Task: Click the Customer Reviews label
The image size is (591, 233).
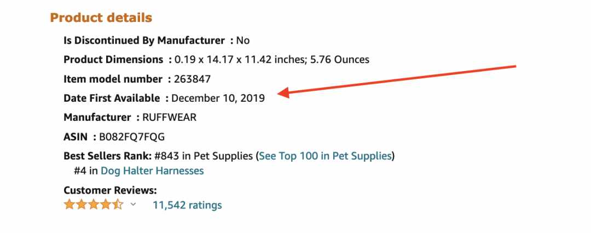Action: point(110,190)
